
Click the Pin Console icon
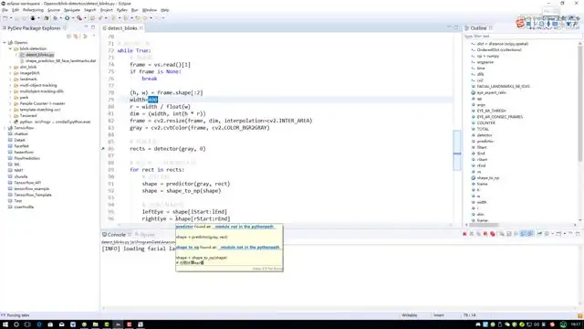[x=539, y=234]
